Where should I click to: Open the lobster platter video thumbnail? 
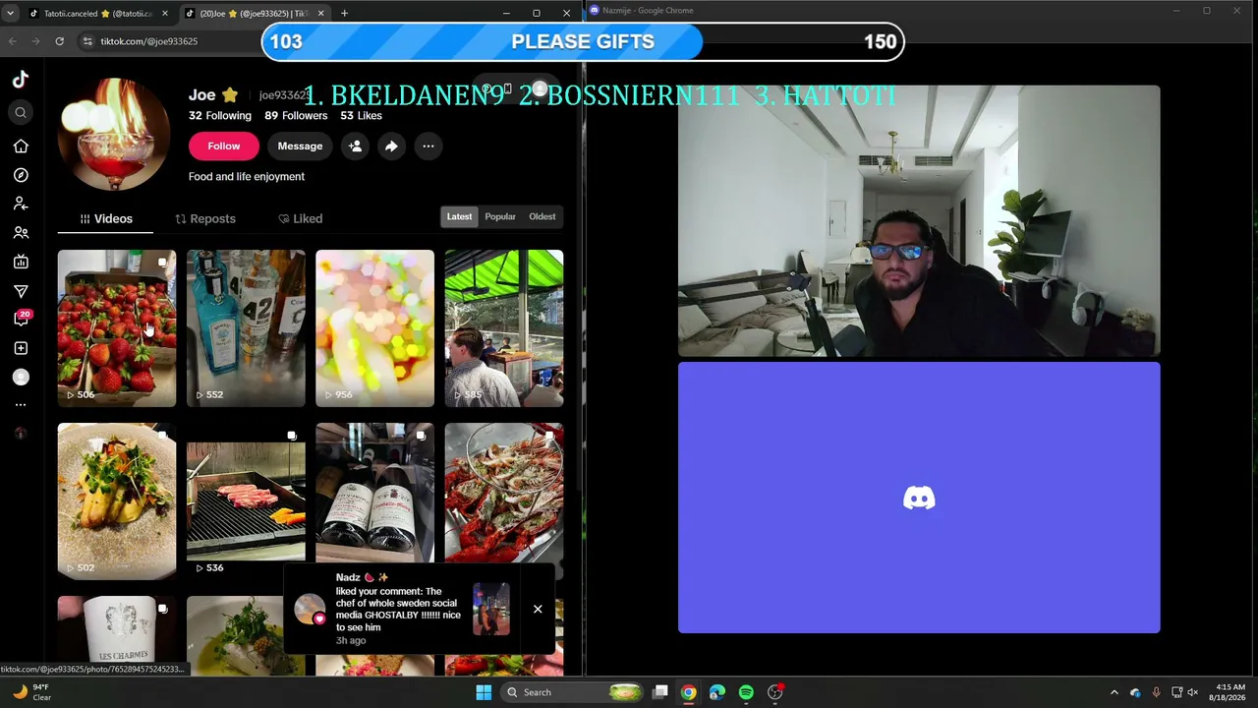[504, 493]
